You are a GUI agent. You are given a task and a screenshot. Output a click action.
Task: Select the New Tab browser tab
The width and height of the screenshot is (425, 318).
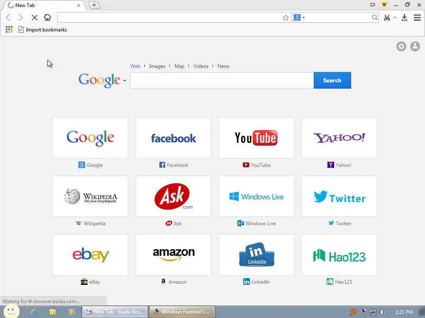click(43, 5)
